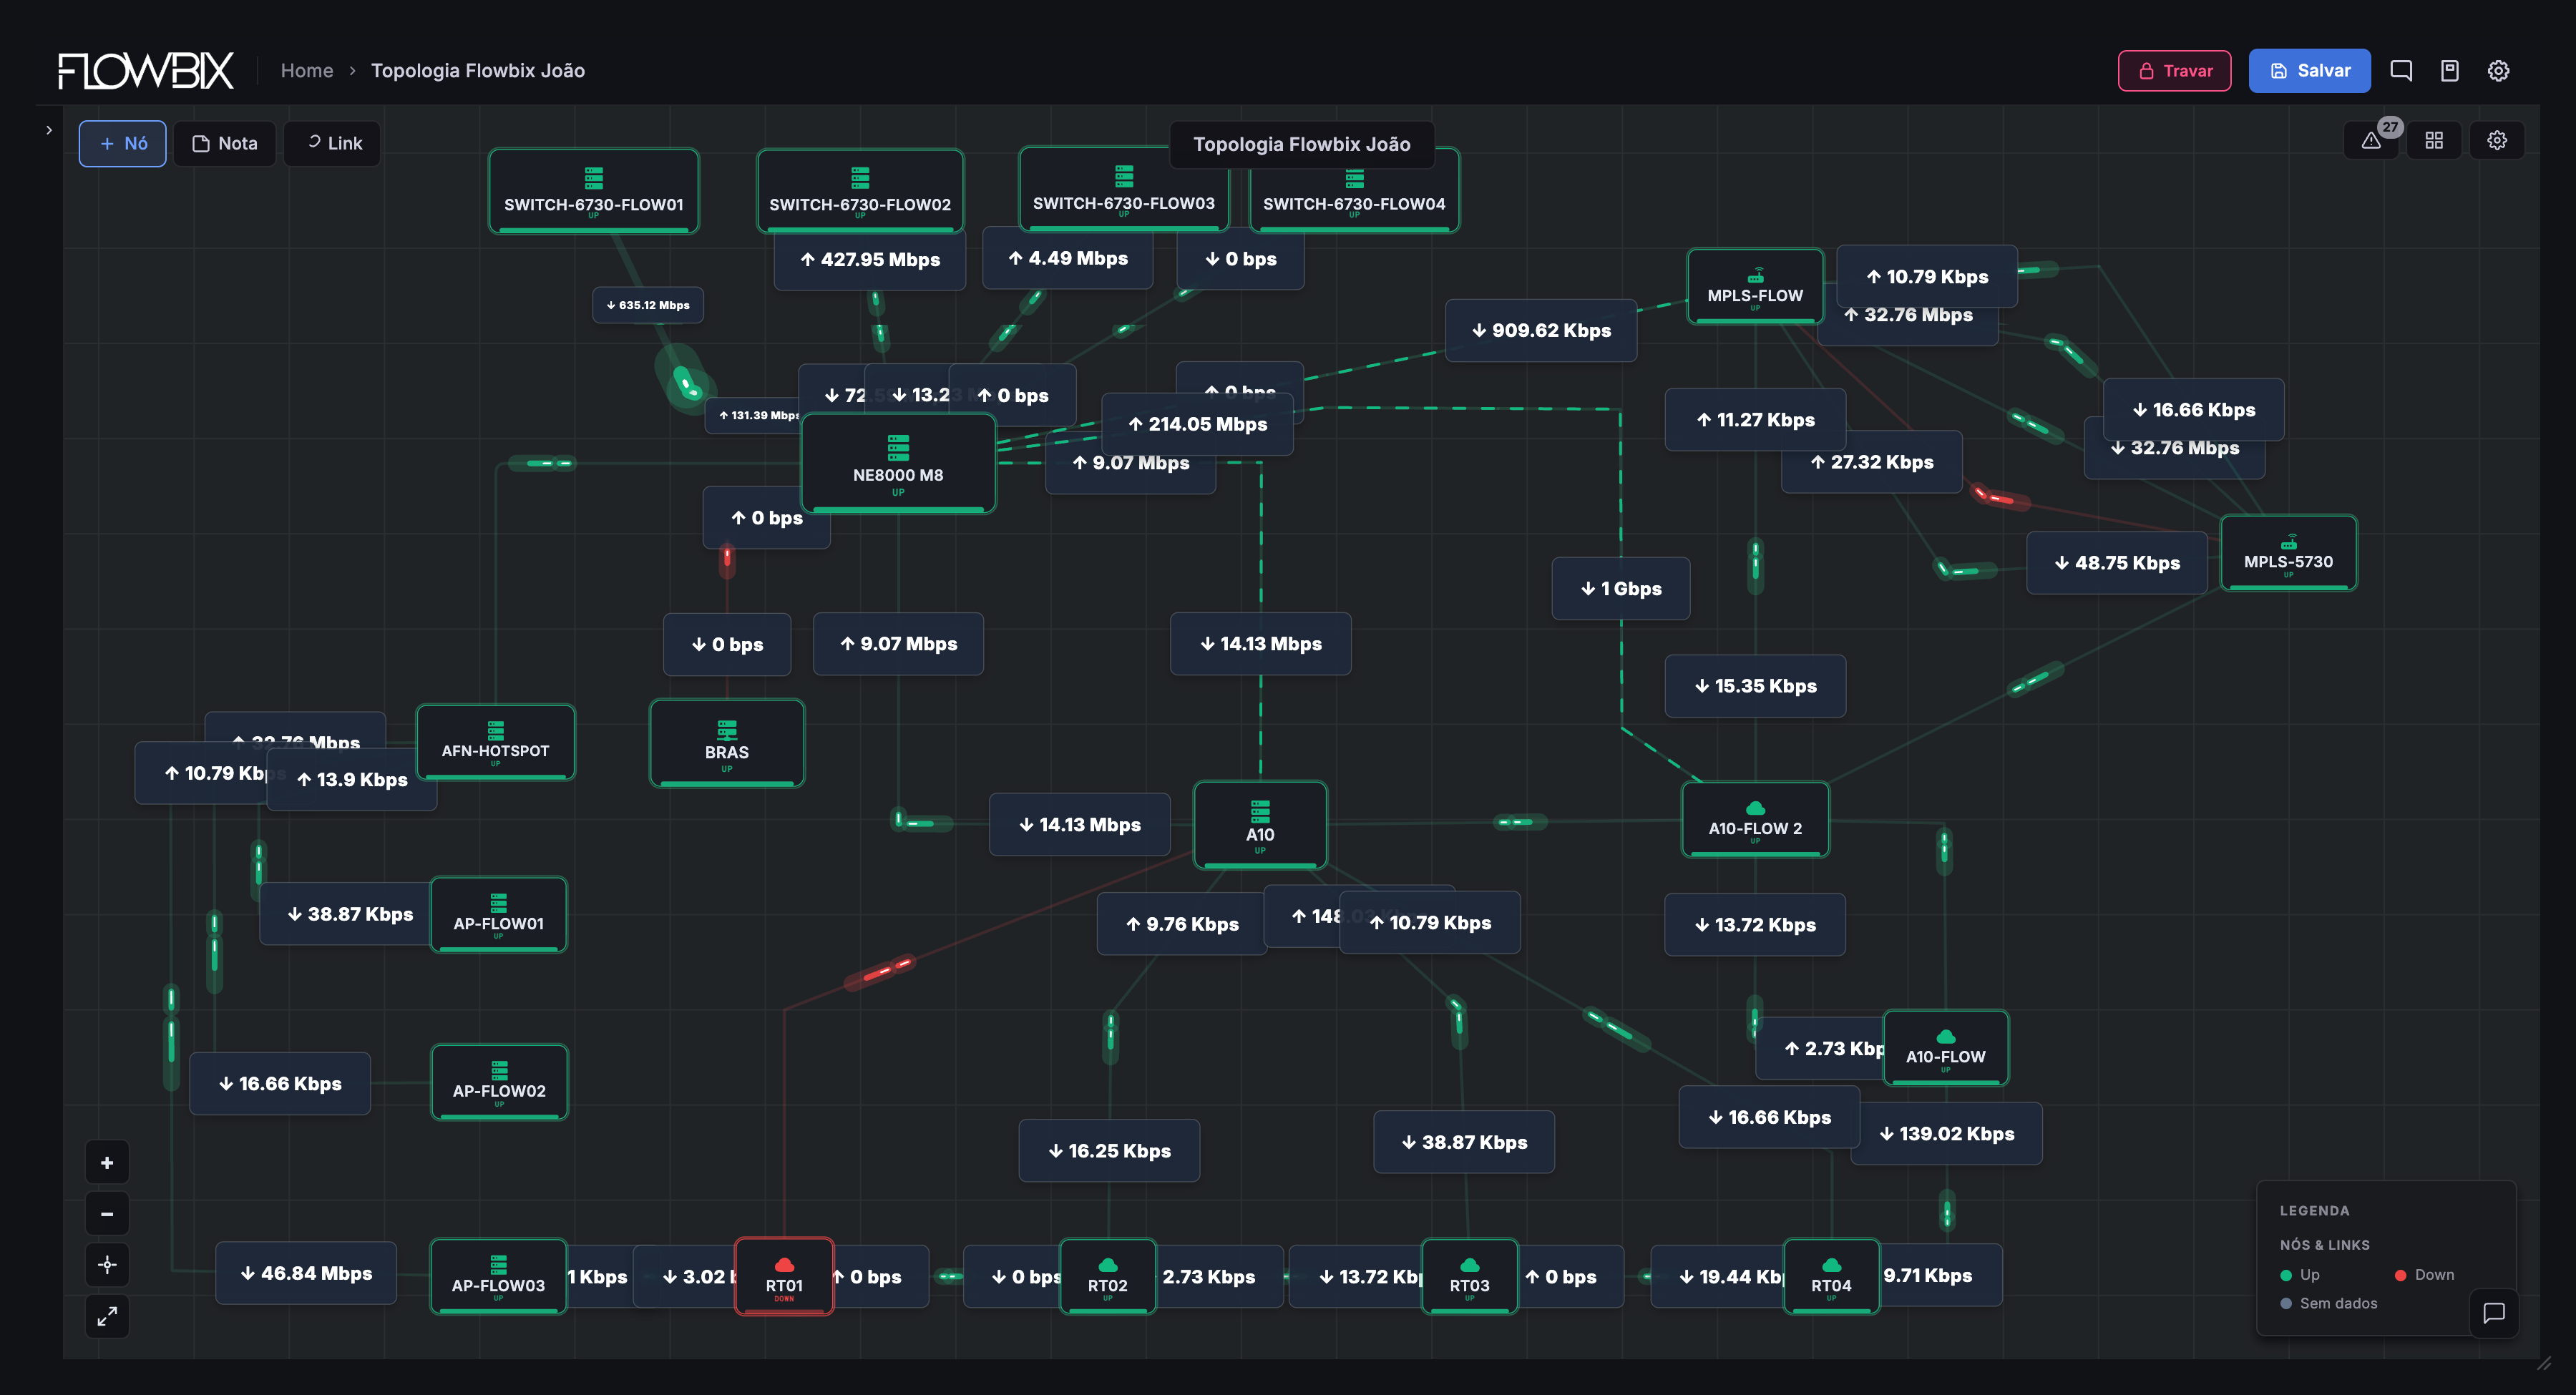Zoom in with the plus control
The image size is (2576, 1395).
coord(107,1163)
